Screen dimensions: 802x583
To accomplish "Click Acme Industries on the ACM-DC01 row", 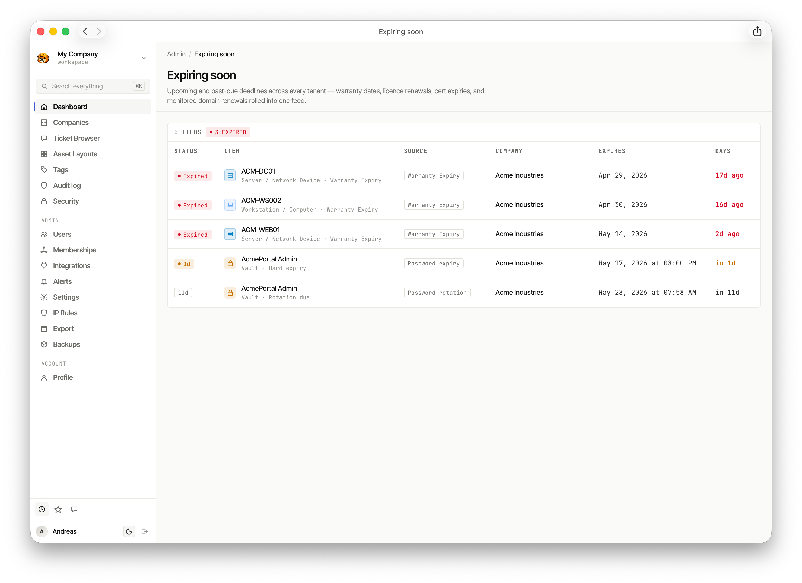I will (519, 175).
